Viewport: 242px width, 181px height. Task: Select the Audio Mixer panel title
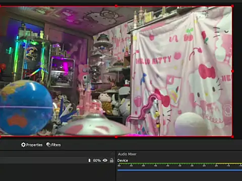[127, 154]
